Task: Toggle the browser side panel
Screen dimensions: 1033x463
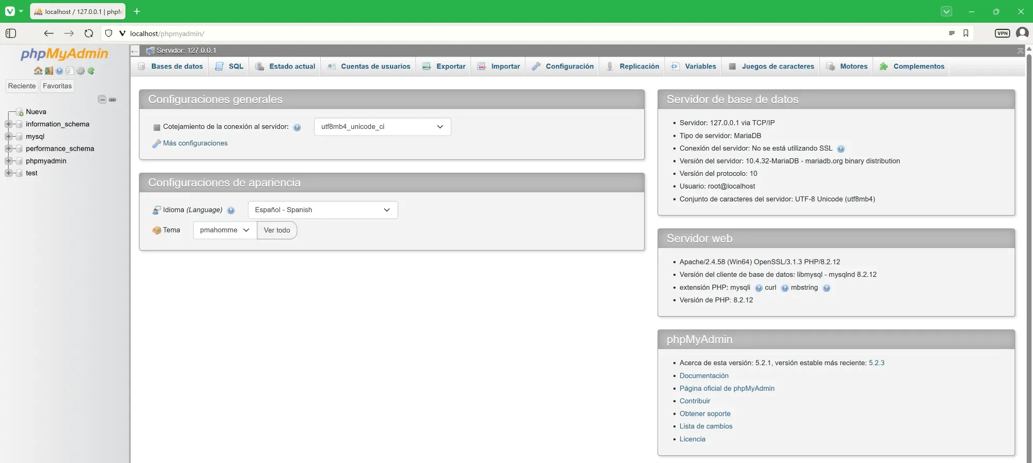Action: tap(11, 34)
